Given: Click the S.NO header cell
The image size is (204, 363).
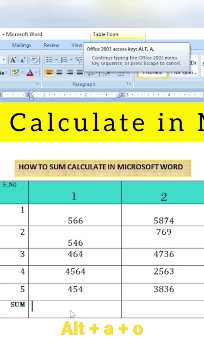Looking at the screenshot, I should [x=14, y=193].
